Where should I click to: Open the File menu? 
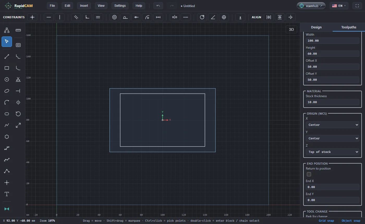pyautogui.click(x=52, y=6)
